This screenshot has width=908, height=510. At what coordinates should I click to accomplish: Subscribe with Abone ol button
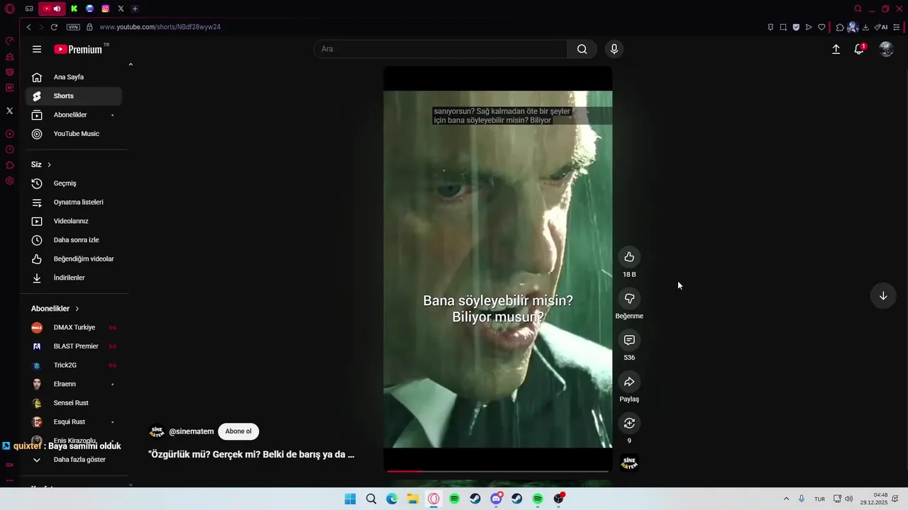point(238,431)
